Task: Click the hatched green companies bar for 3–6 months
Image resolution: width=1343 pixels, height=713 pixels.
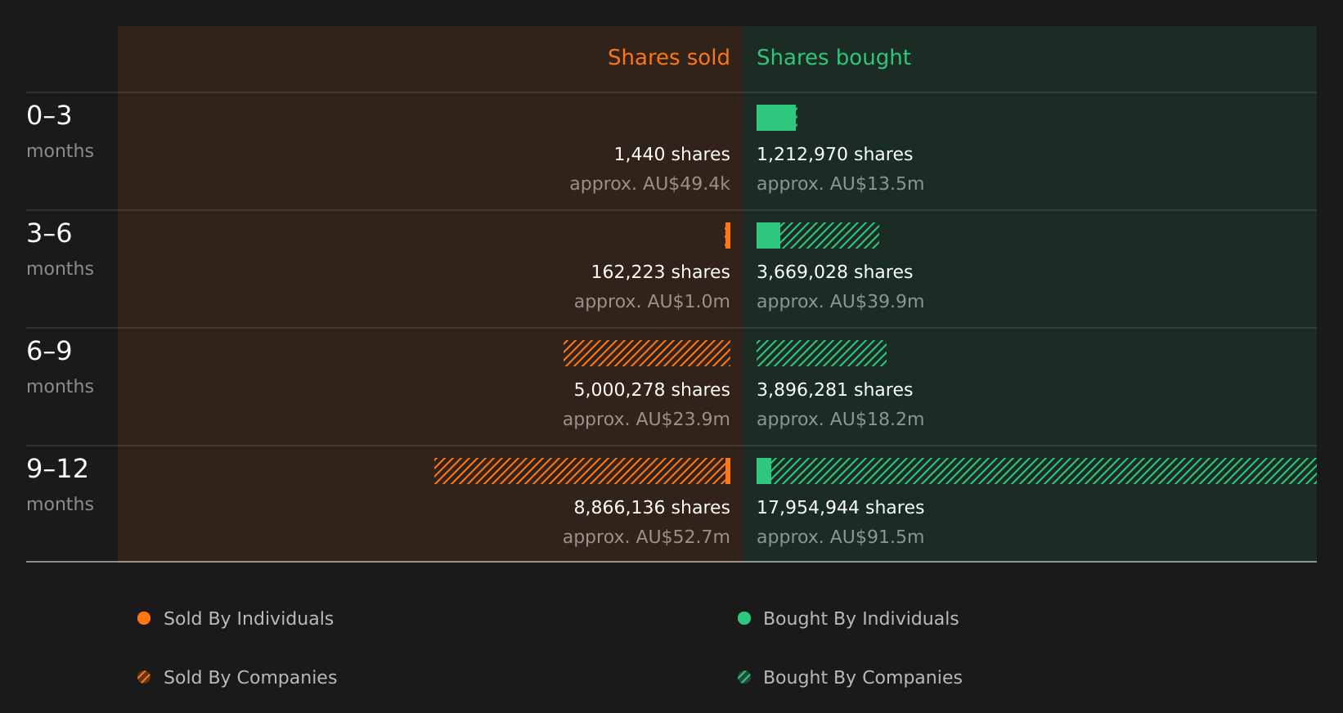Action: pyautogui.click(x=829, y=235)
